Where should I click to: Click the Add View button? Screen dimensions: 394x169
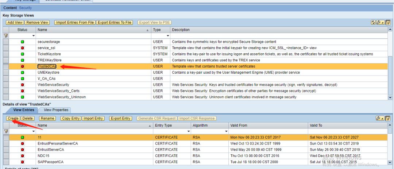pyautogui.click(x=15, y=22)
